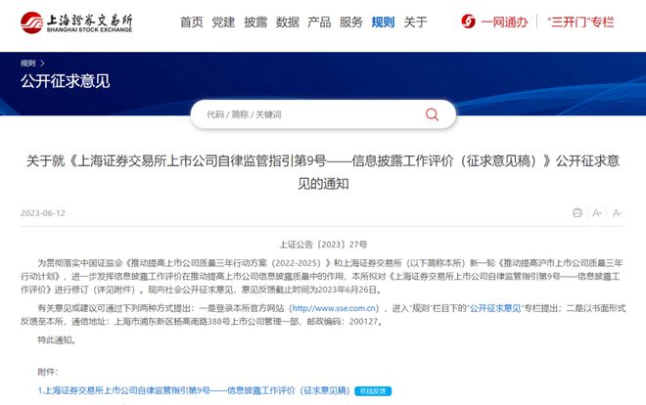Select the highlighted 规则 menu item
The image size is (646, 405).
click(x=384, y=22)
